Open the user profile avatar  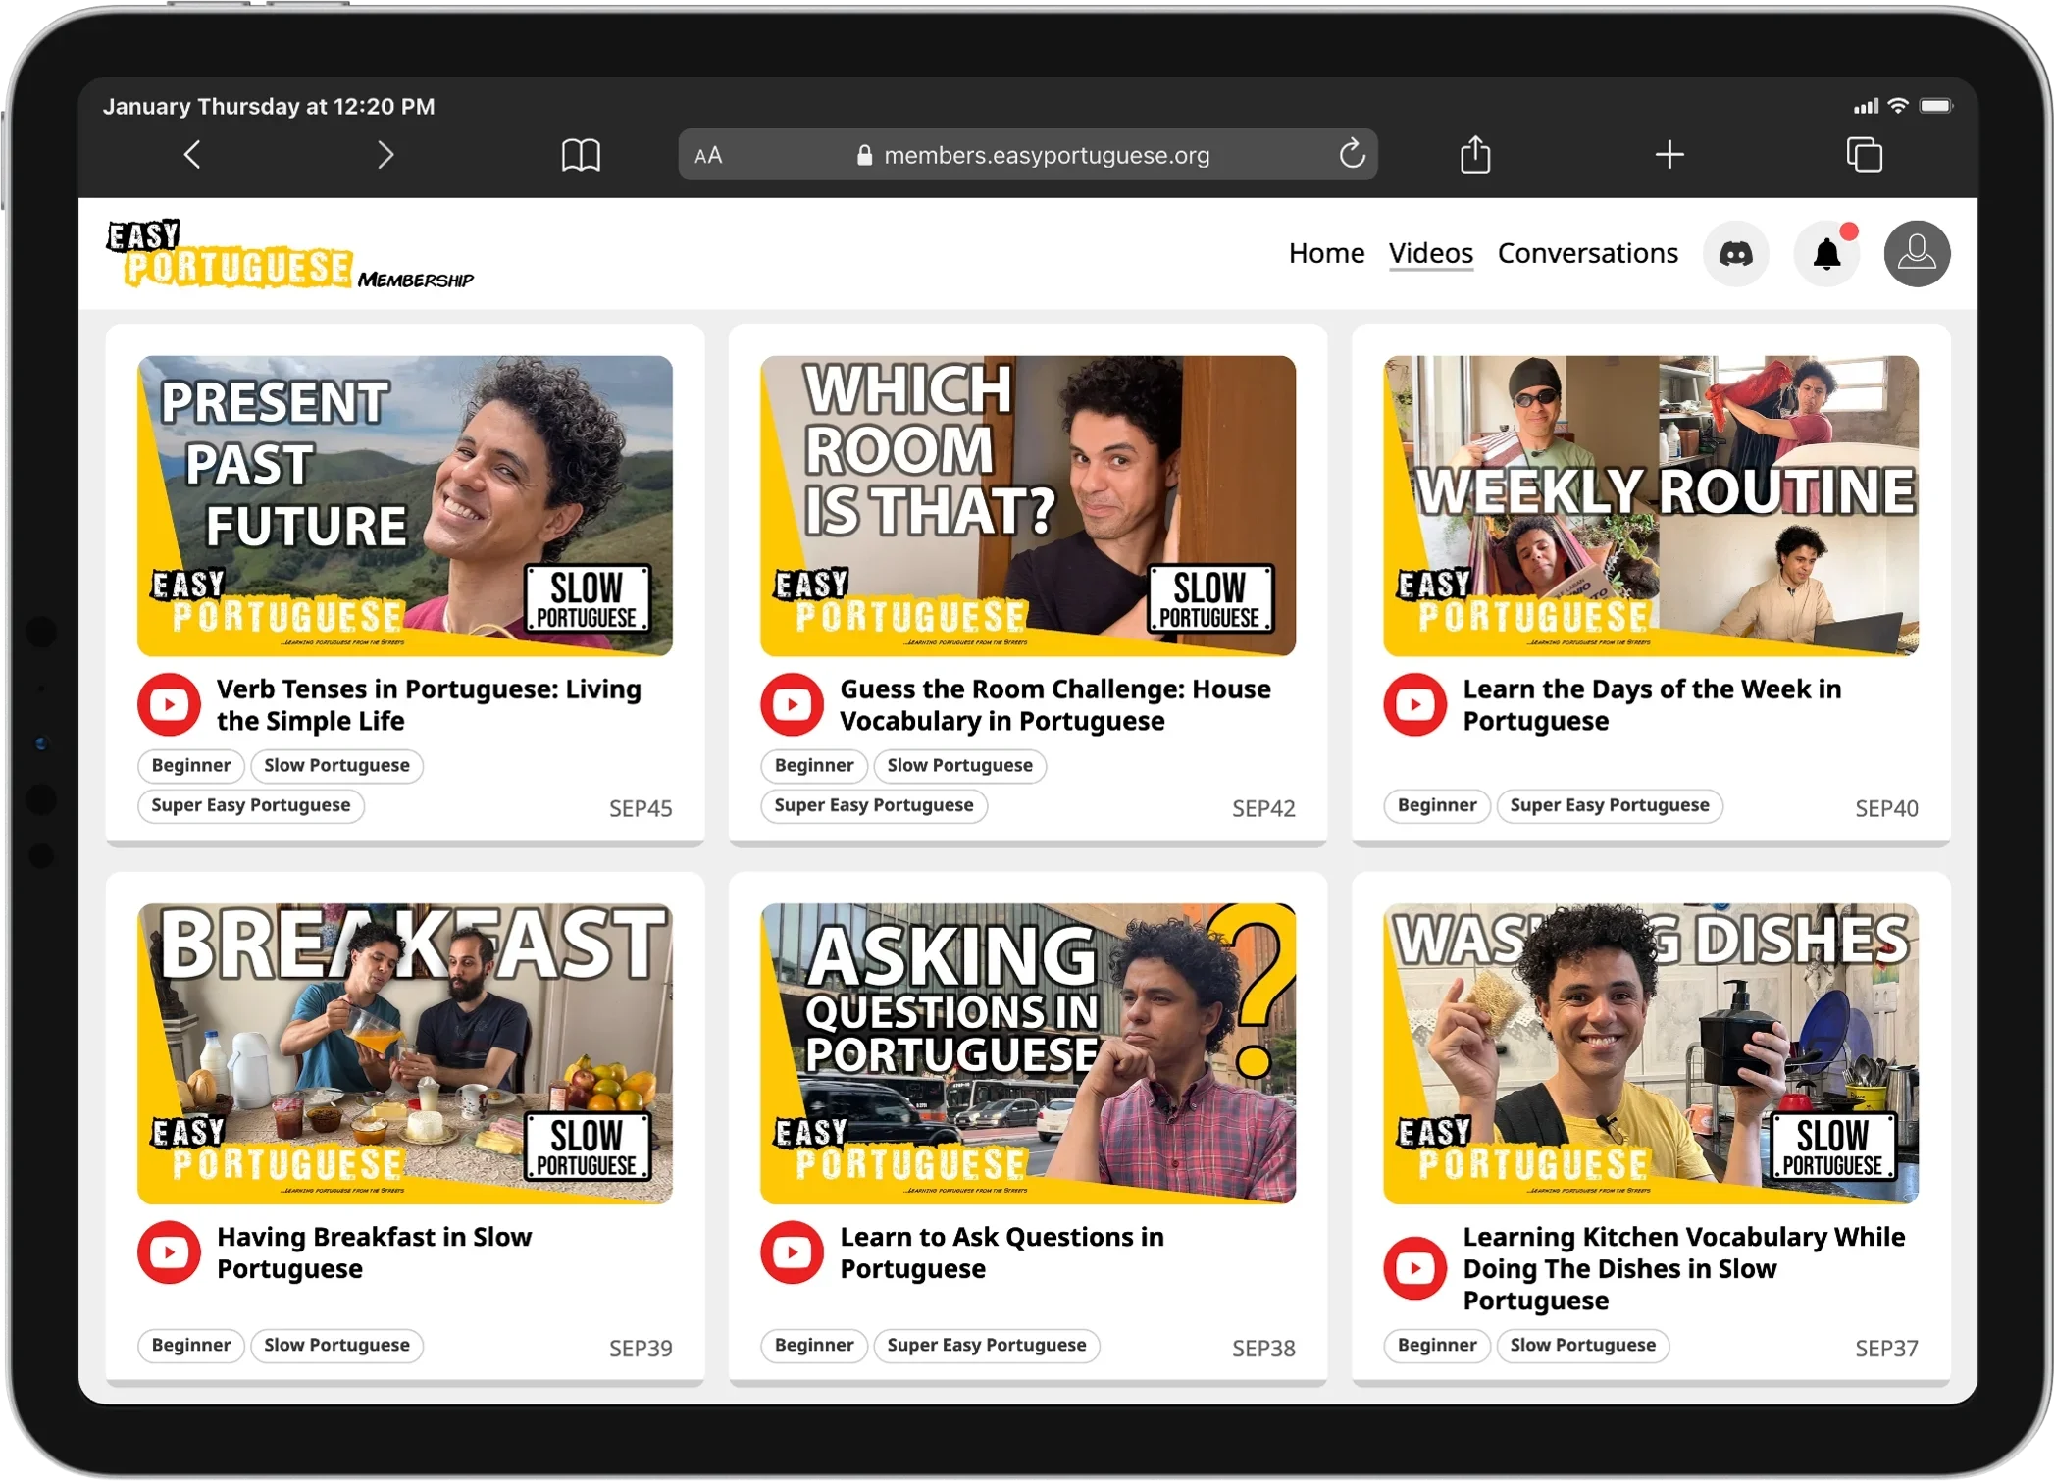point(1916,254)
